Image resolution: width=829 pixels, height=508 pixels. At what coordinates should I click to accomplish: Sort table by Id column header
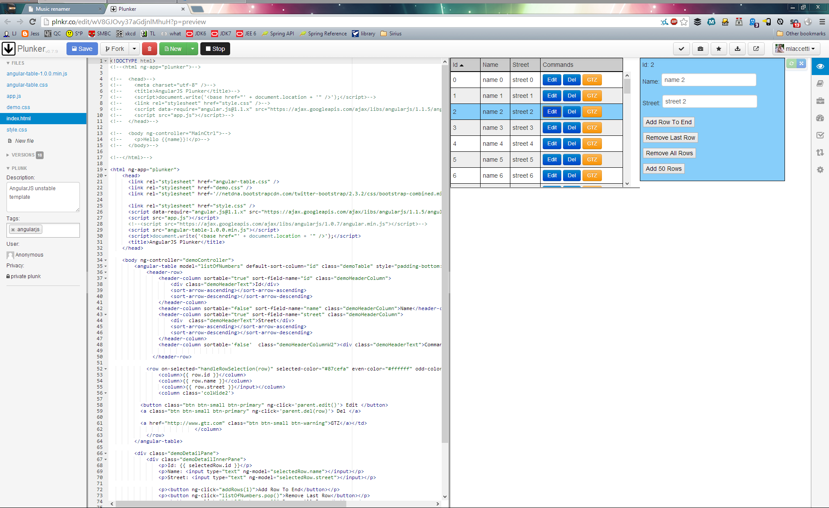(x=465, y=65)
